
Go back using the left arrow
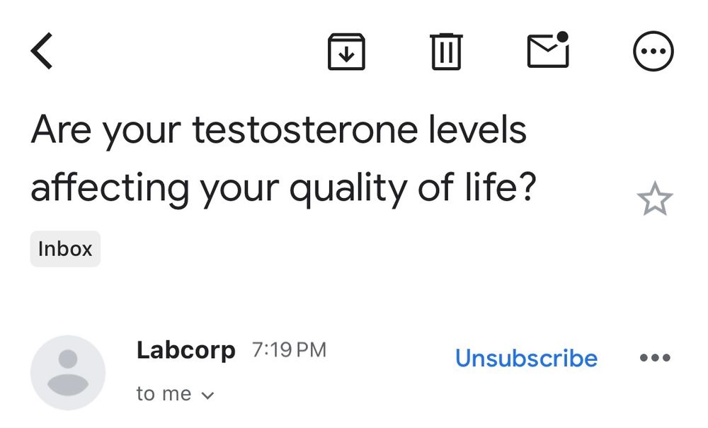(42, 52)
